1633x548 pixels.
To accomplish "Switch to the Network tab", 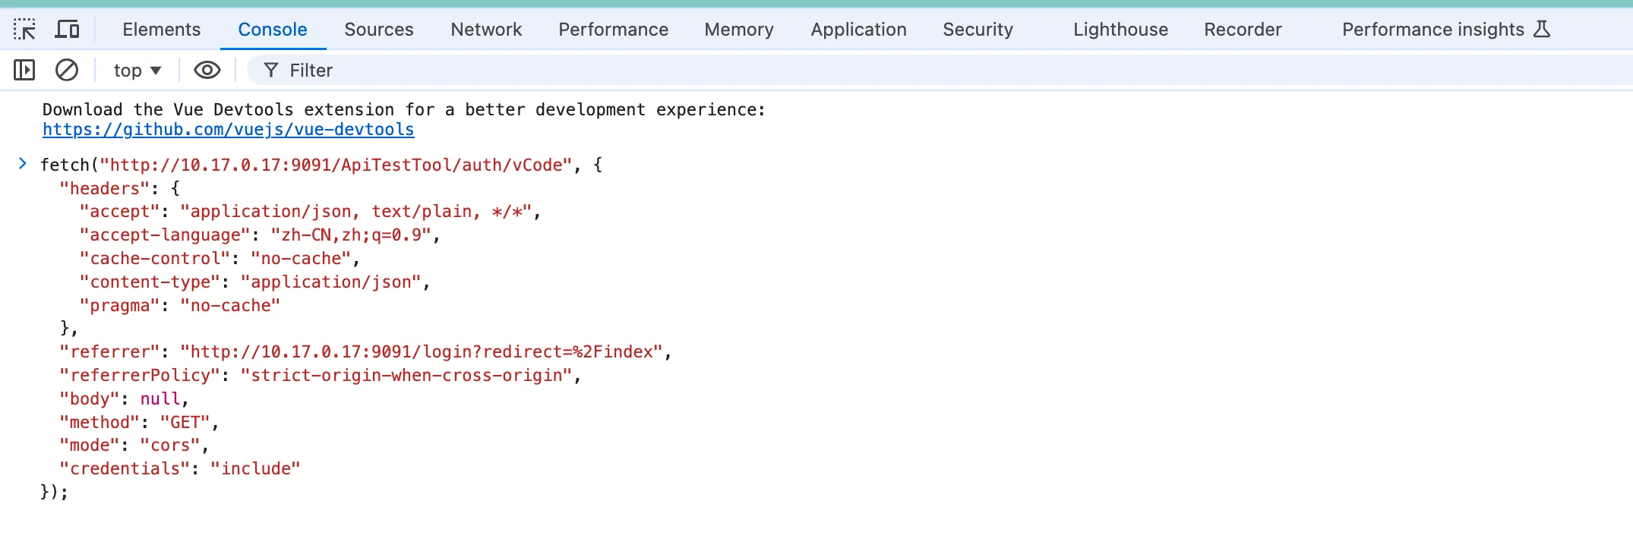I will (x=486, y=30).
